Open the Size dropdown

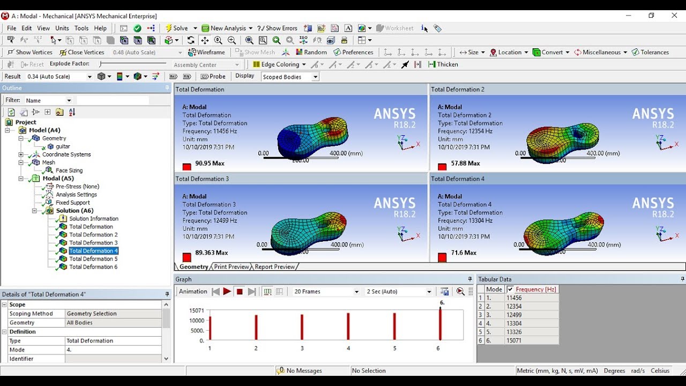pos(472,52)
